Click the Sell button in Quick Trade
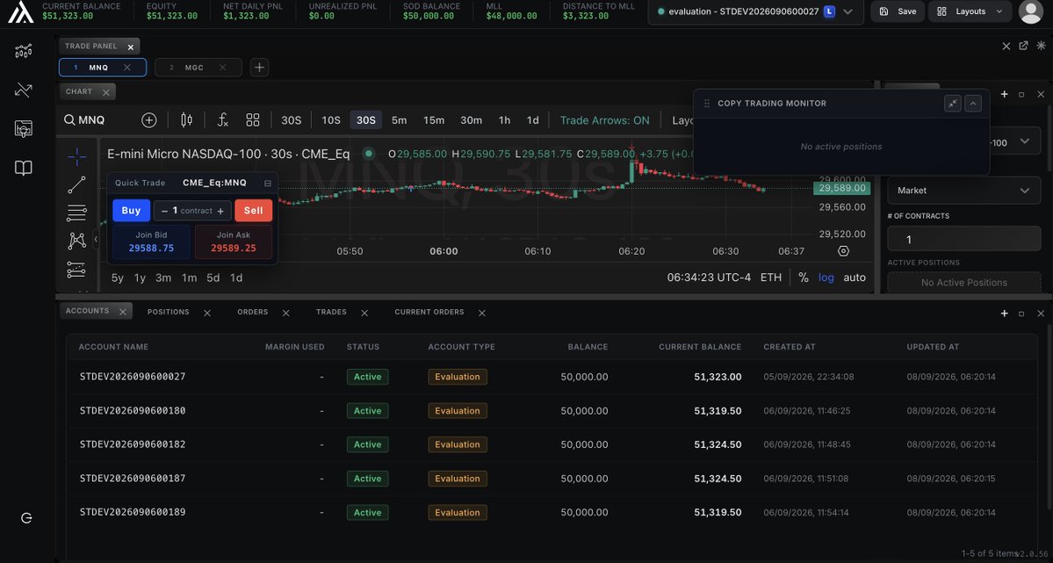Viewport: 1053px width, 563px height. click(253, 210)
